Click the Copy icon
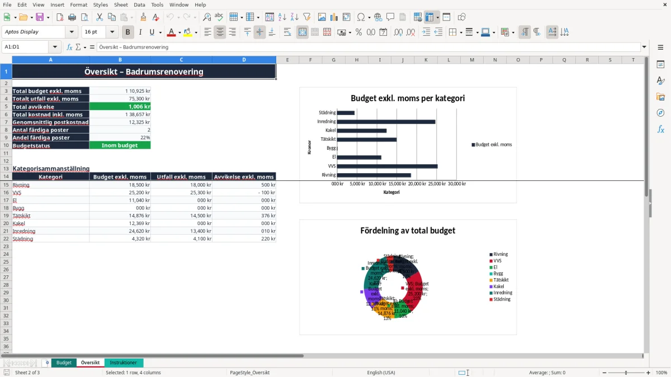The width and height of the screenshot is (671, 377). point(111,17)
